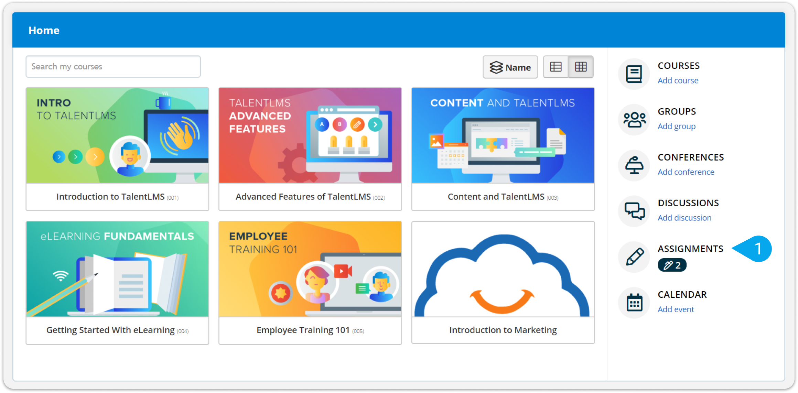The image size is (798, 393).
Task: Click the Add course link
Action: pyautogui.click(x=678, y=80)
